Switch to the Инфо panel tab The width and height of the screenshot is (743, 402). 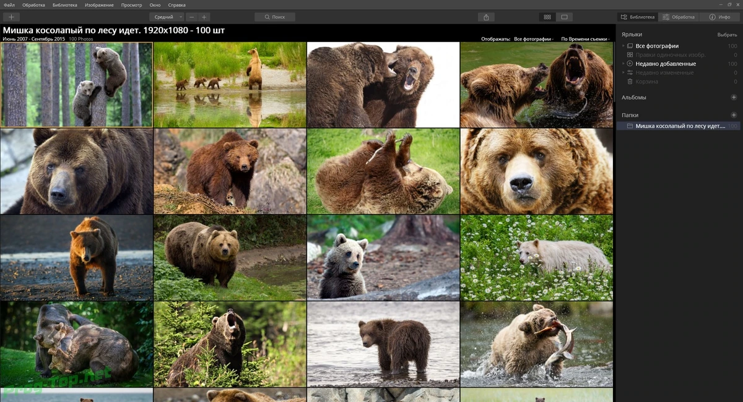719,17
